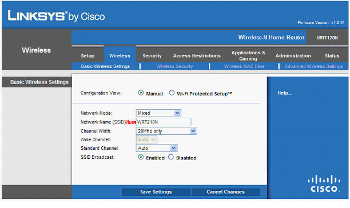Open the Wireless Security sub-tab
This screenshot has height=208, width=350.
(x=174, y=66)
